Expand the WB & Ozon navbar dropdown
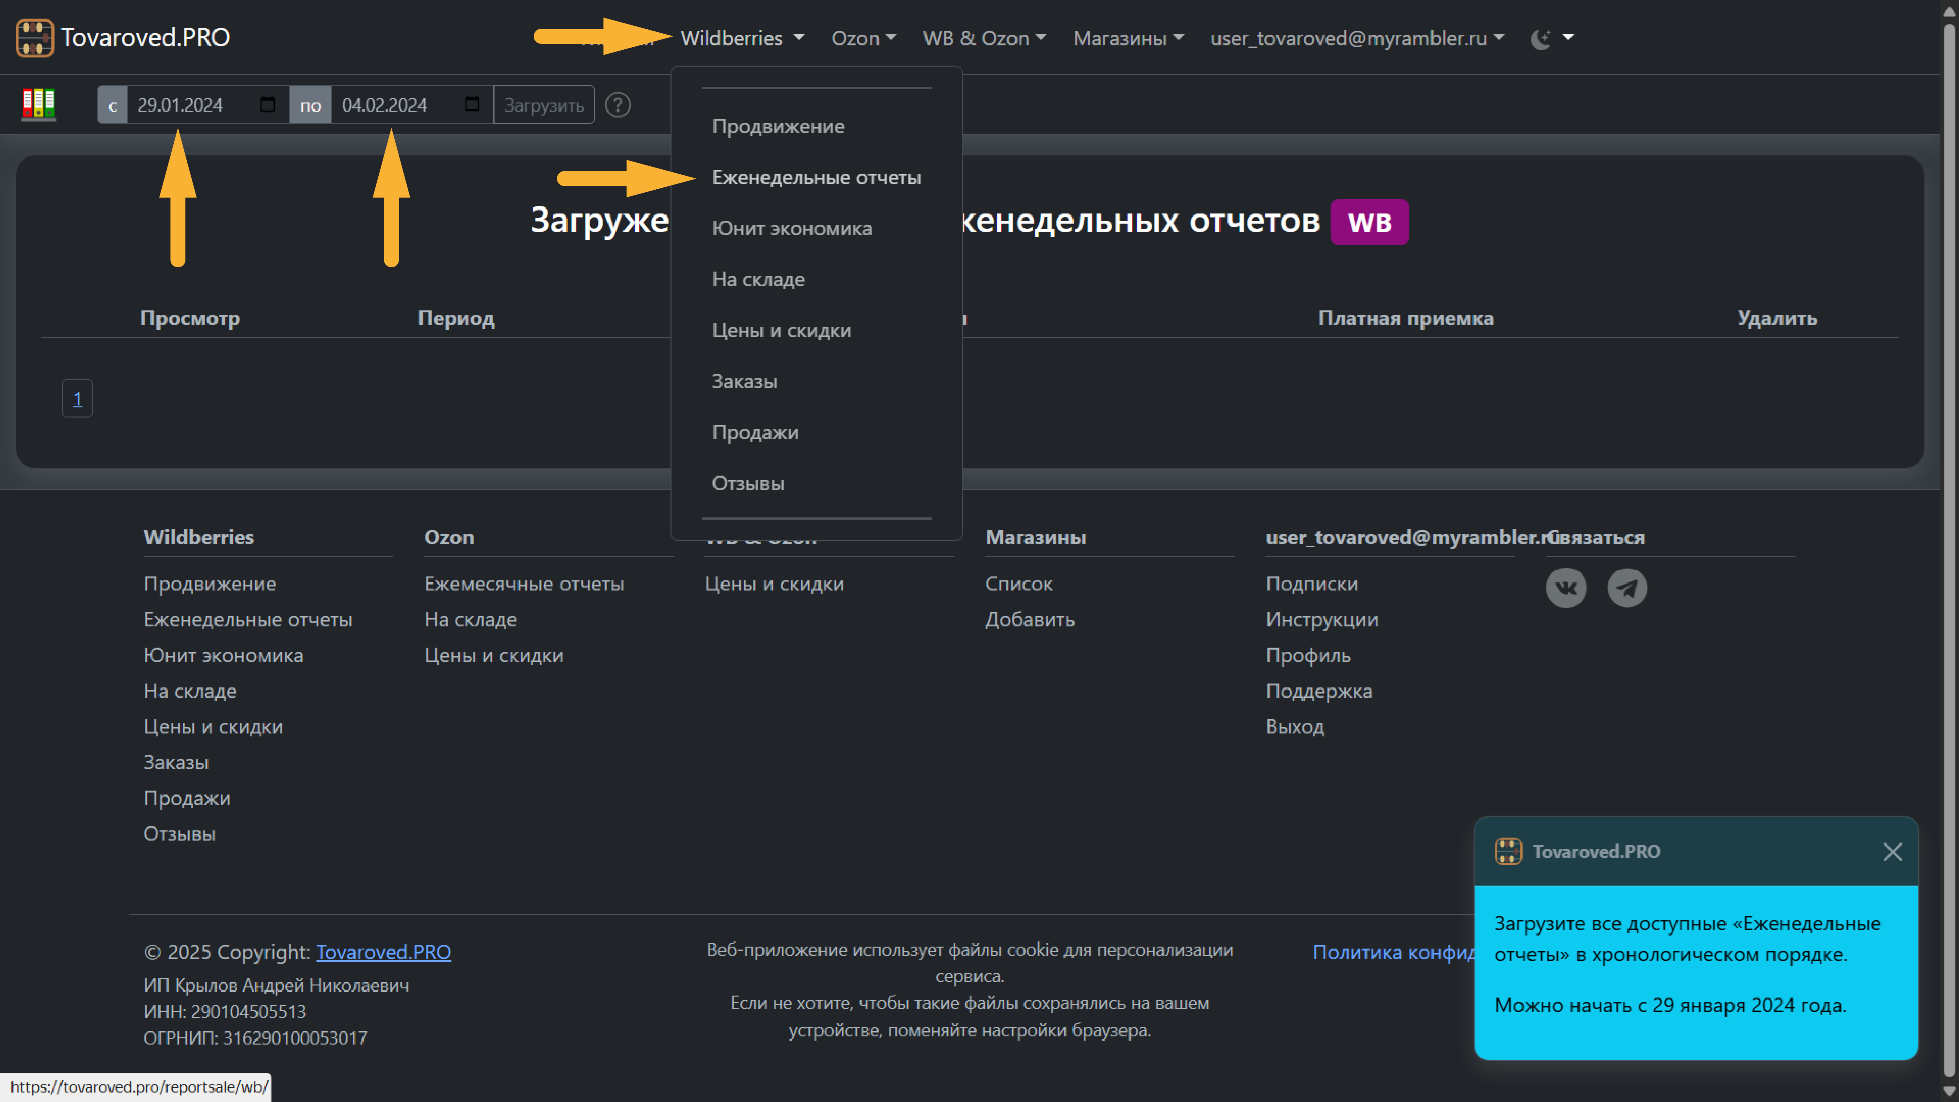The image size is (1959, 1102). tap(983, 38)
